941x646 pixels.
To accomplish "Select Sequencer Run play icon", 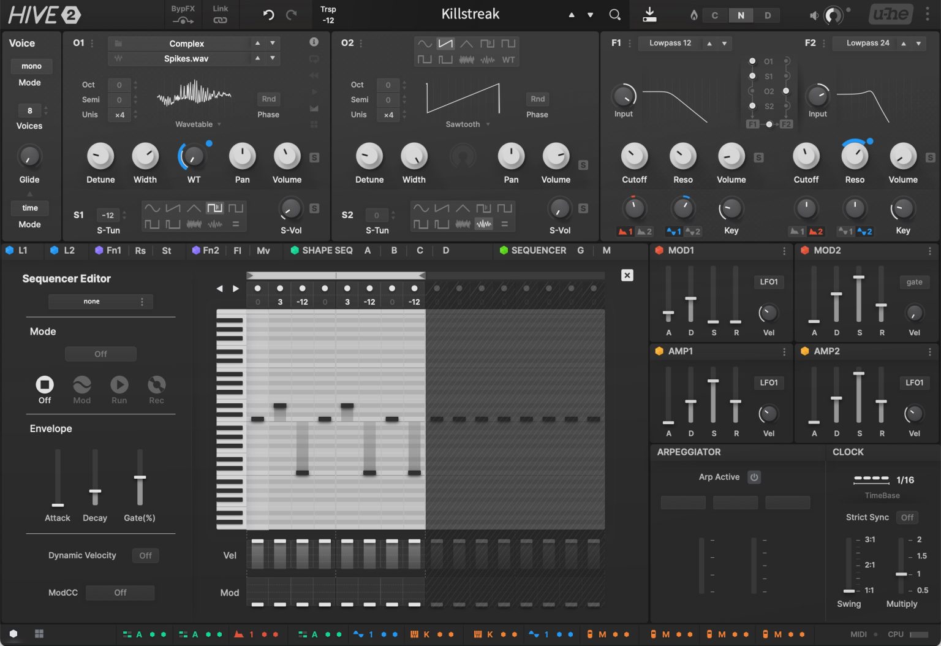I will click(119, 384).
